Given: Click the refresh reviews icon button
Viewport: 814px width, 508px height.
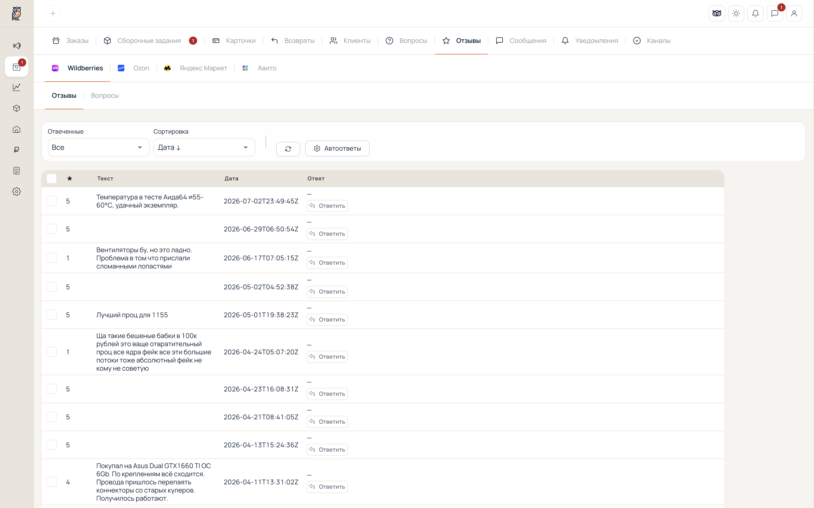Looking at the screenshot, I should click(288, 149).
